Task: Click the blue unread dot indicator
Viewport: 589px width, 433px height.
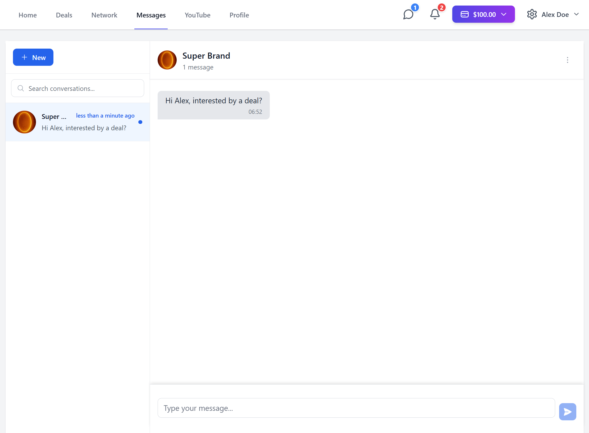Action: point(140,122)
